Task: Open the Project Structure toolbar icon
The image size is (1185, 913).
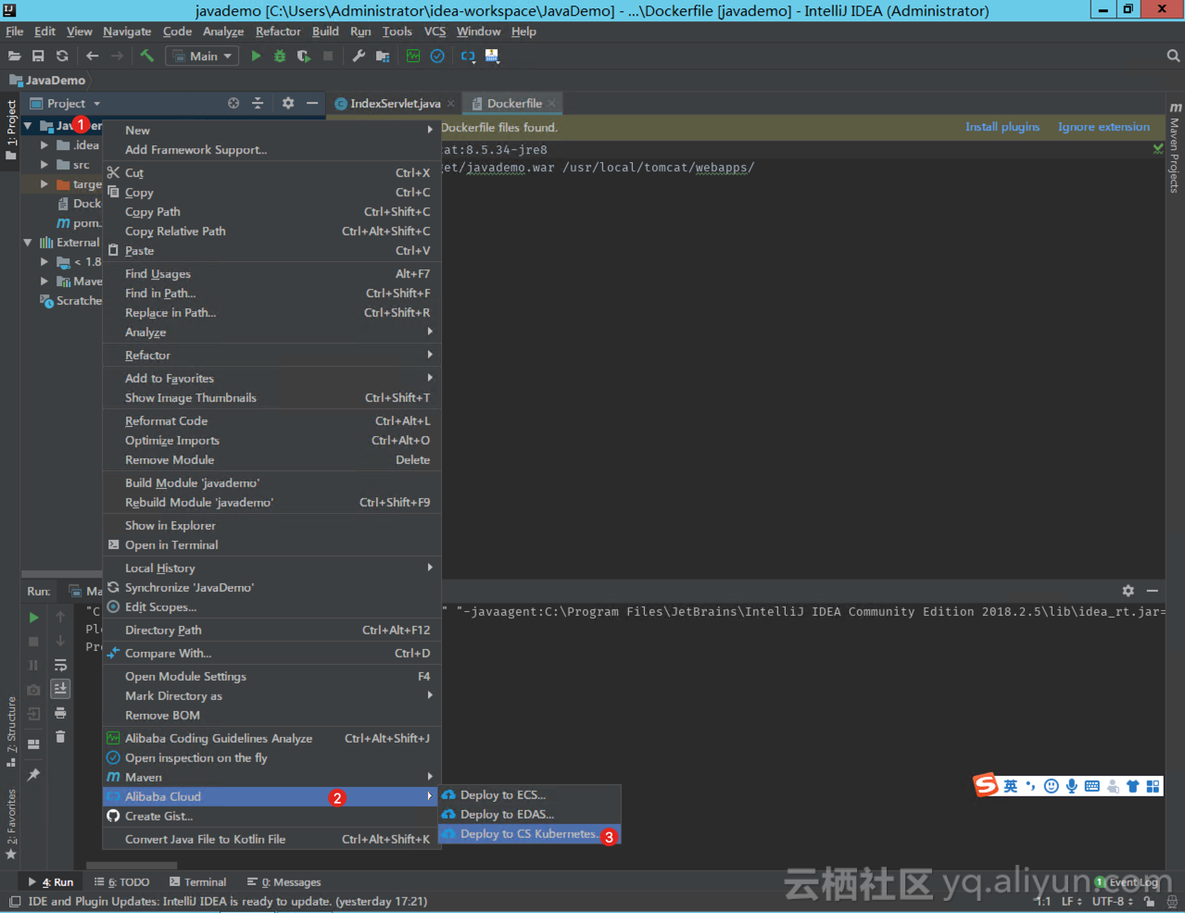Action: tap(383, 56)
